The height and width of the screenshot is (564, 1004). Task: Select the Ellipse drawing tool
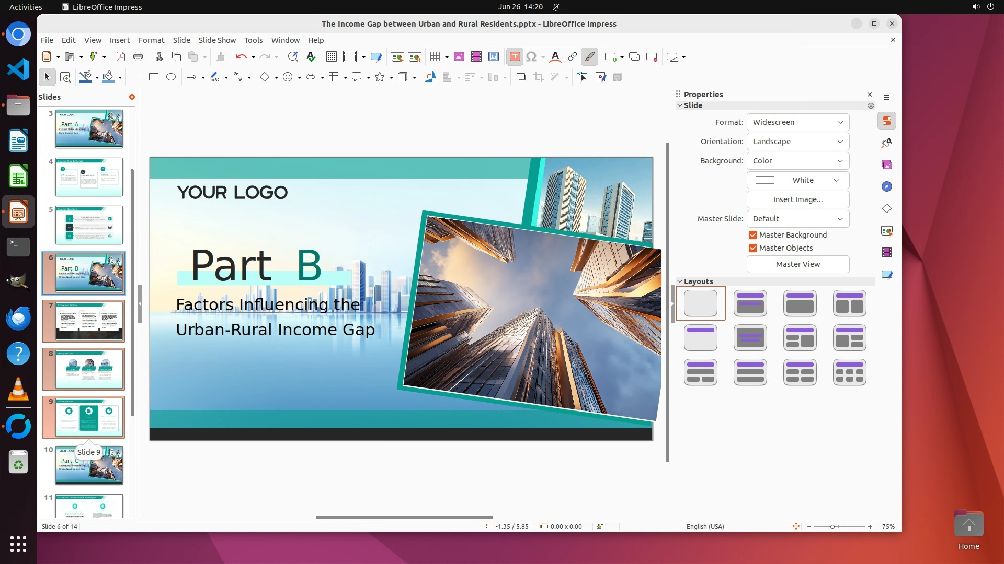click(x=171, y=77)
